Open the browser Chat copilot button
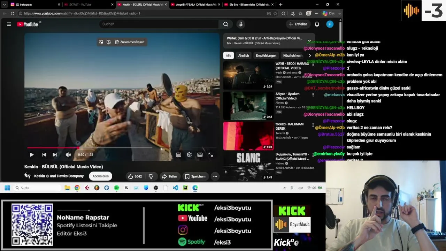Screen dimensions: 446x251 pos(329,13)
